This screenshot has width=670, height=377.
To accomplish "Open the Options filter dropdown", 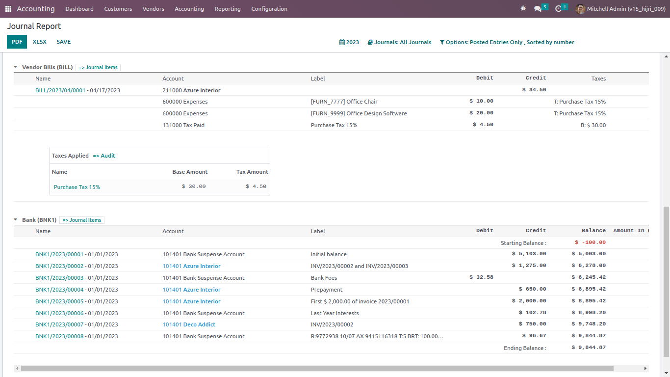I will click(x=507, y=42).
